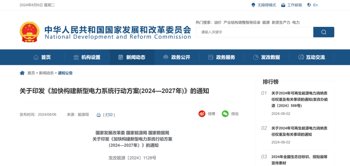Switch site language to En
Image resolution: width=350 pixels, height=166 pixels.
click(x=312, y=5)
